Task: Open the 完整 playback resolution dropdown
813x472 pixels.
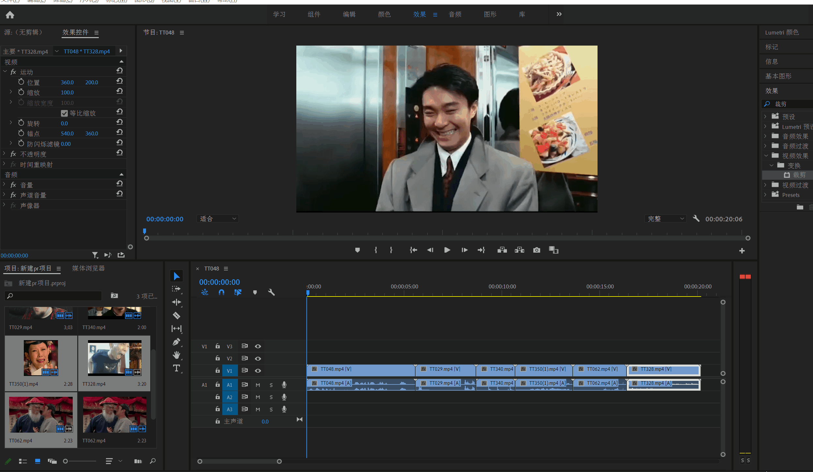Action: (665, 219)
